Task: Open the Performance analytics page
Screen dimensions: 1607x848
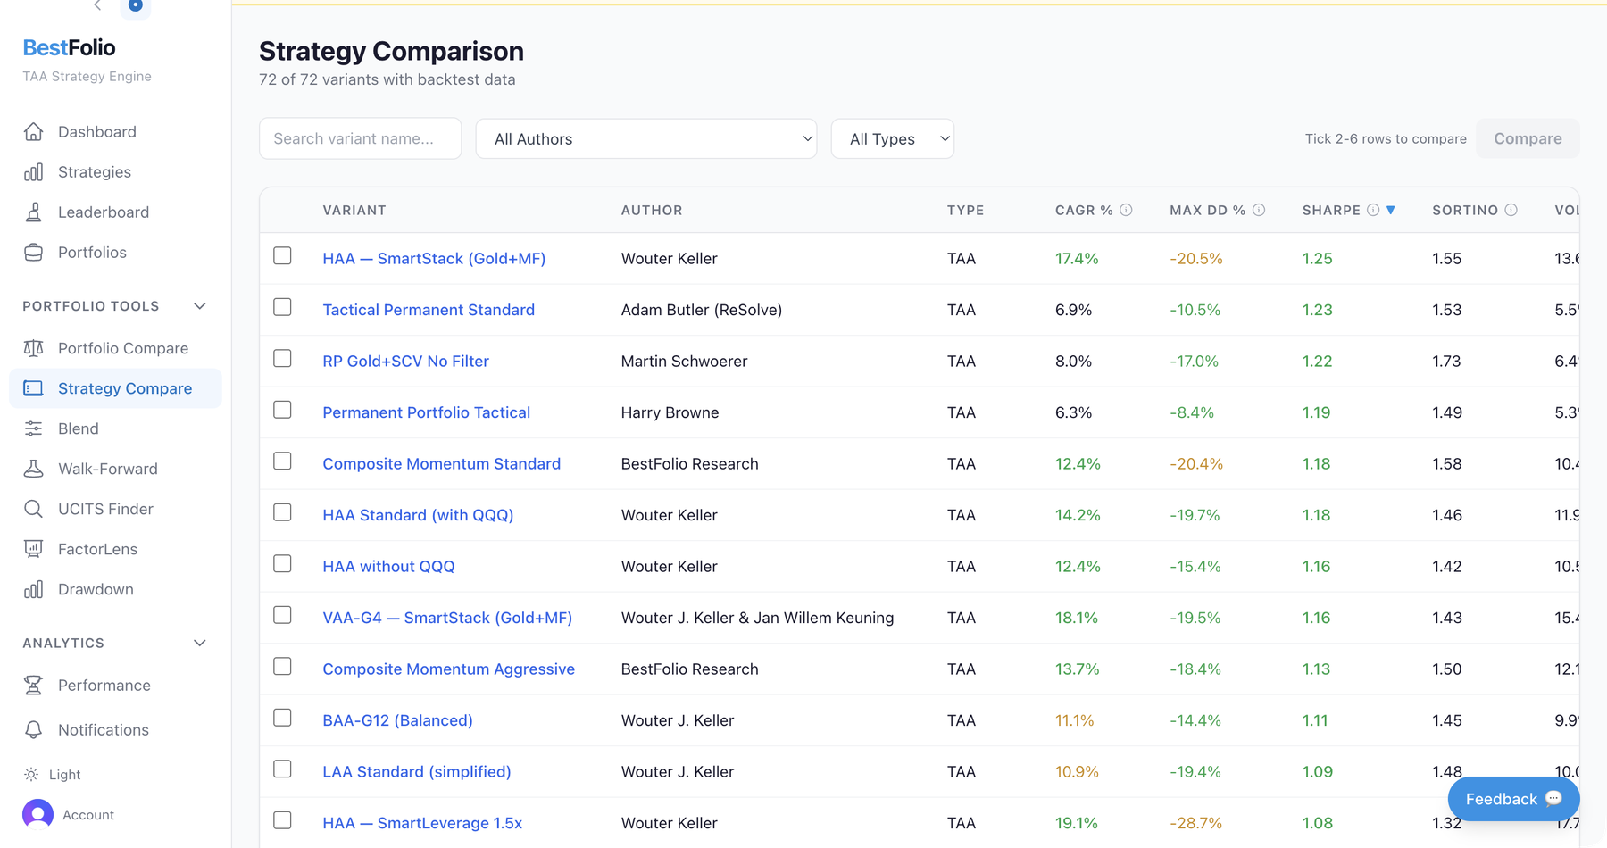Action: point(104,685)
